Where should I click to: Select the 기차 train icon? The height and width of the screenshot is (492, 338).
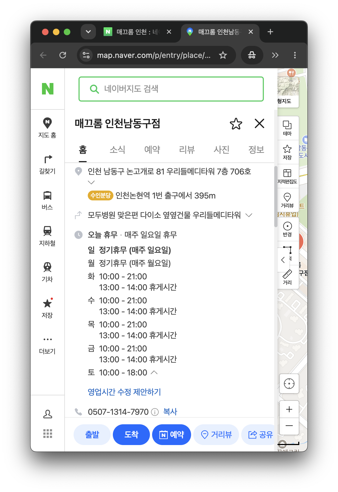pos(47,272)
